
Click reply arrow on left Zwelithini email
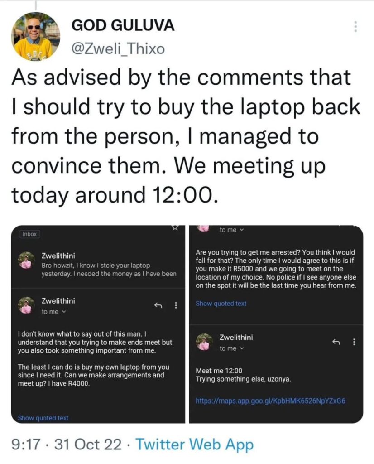point(158,305)
